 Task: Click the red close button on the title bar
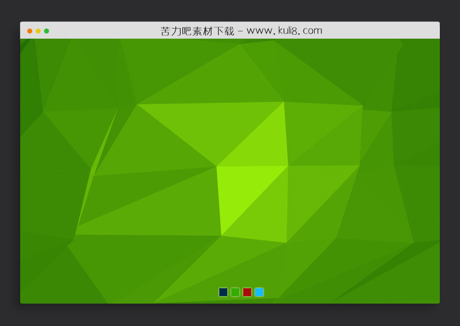(x=29, y=31)
